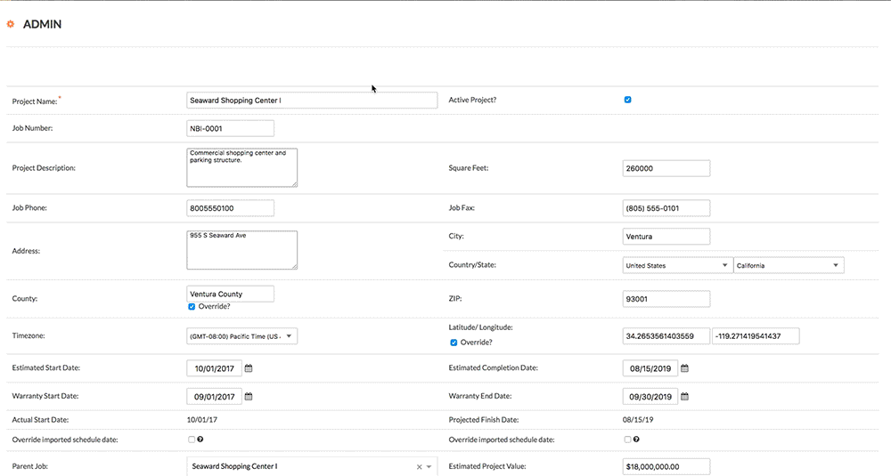Clear the Parent Job selection with the X
Viewport: 891px width, 476px height.
[419, 466]
